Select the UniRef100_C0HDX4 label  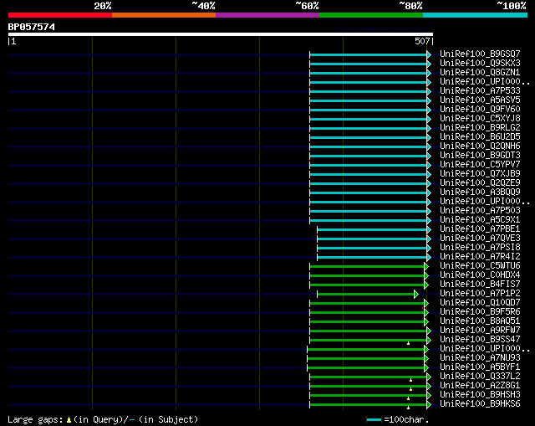tap(480, 275)
